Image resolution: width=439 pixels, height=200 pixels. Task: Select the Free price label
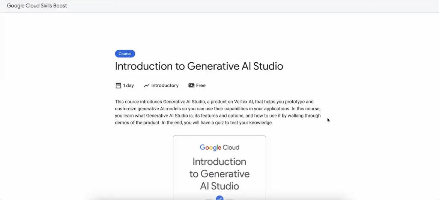pos(201,86)
